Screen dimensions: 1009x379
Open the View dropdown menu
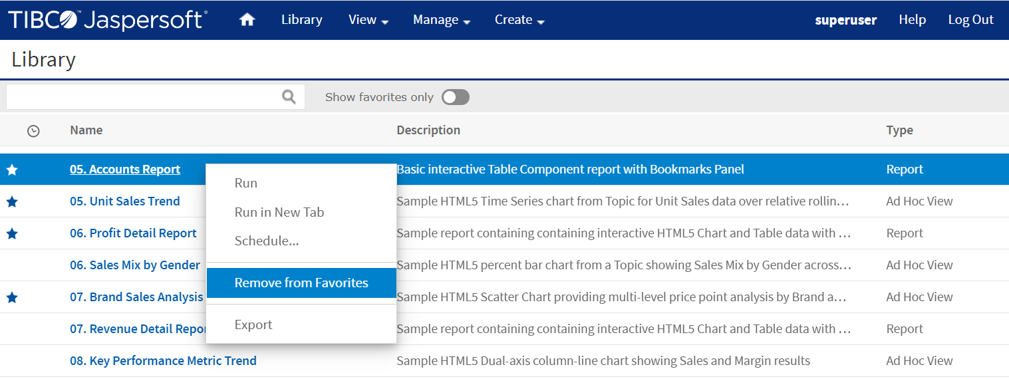pyautogui.click(x=368, y=20)
